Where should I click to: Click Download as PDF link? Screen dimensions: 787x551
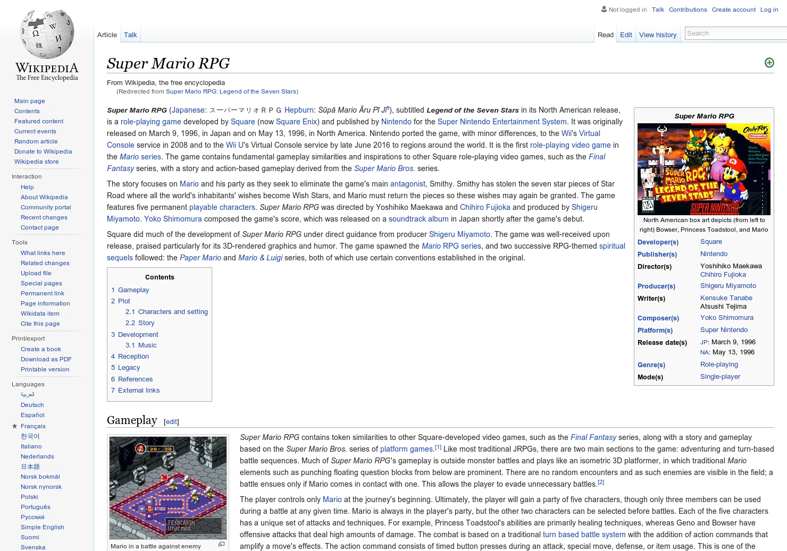point(46,359)
